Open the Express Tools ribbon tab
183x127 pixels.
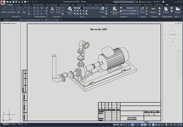click(148, 5)
